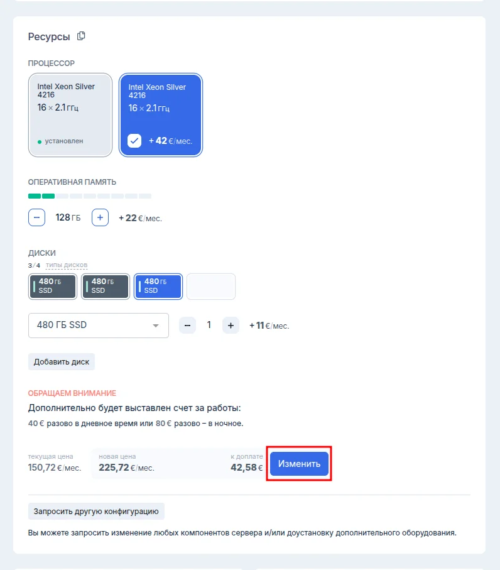500x570 pixels.
Task: Open the типы дисков hint link
Action: click(x=67, y=265)
